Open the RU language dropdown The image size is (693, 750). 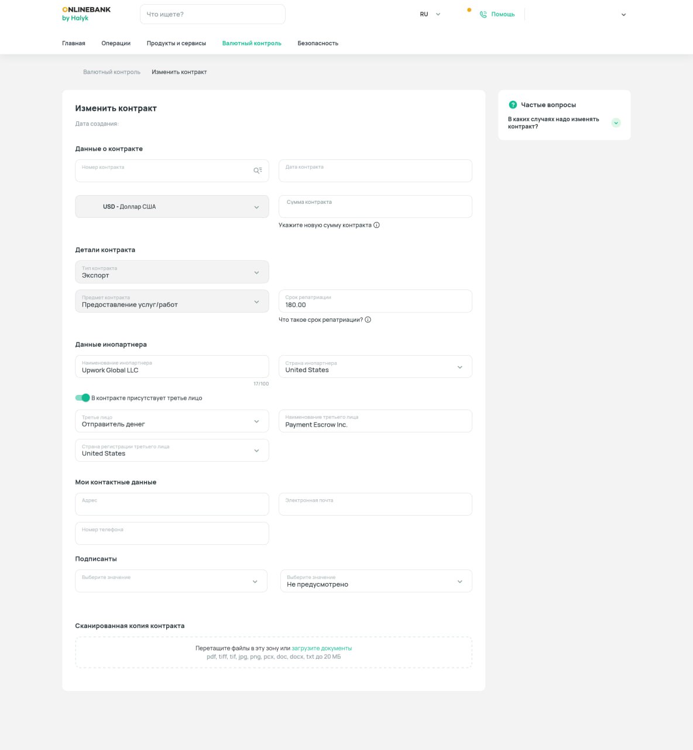[x=430, y=15]
